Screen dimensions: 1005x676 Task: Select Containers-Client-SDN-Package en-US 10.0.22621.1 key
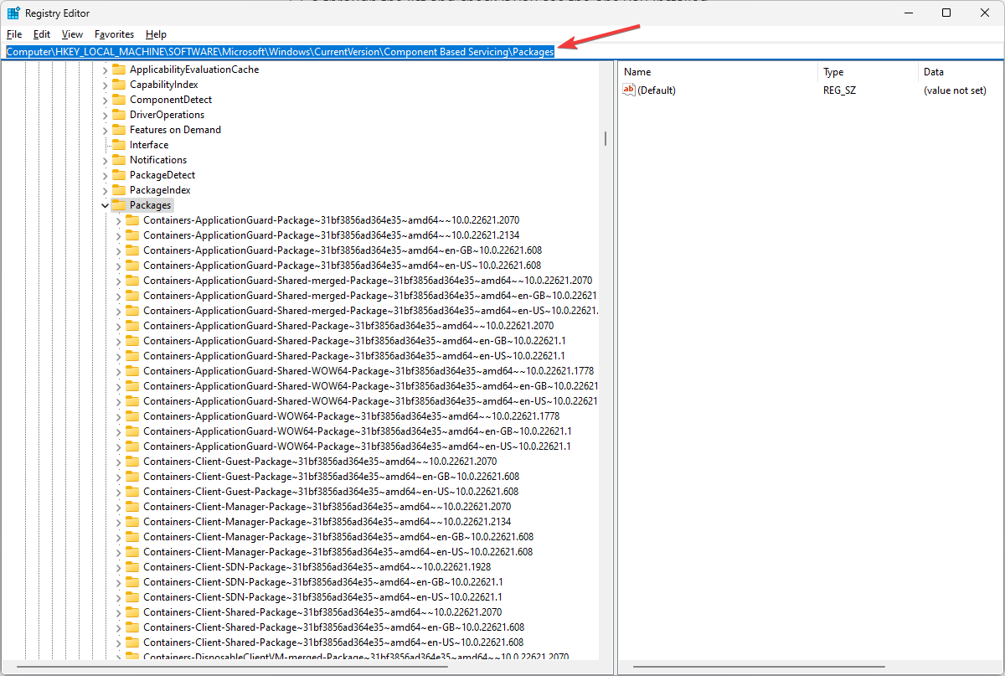[x=322, y=597]
